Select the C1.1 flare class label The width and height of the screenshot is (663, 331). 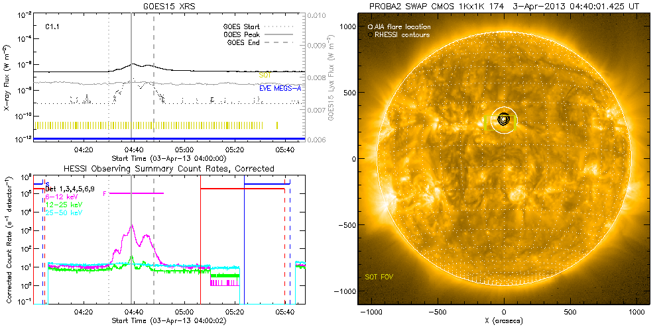(52, 26)
